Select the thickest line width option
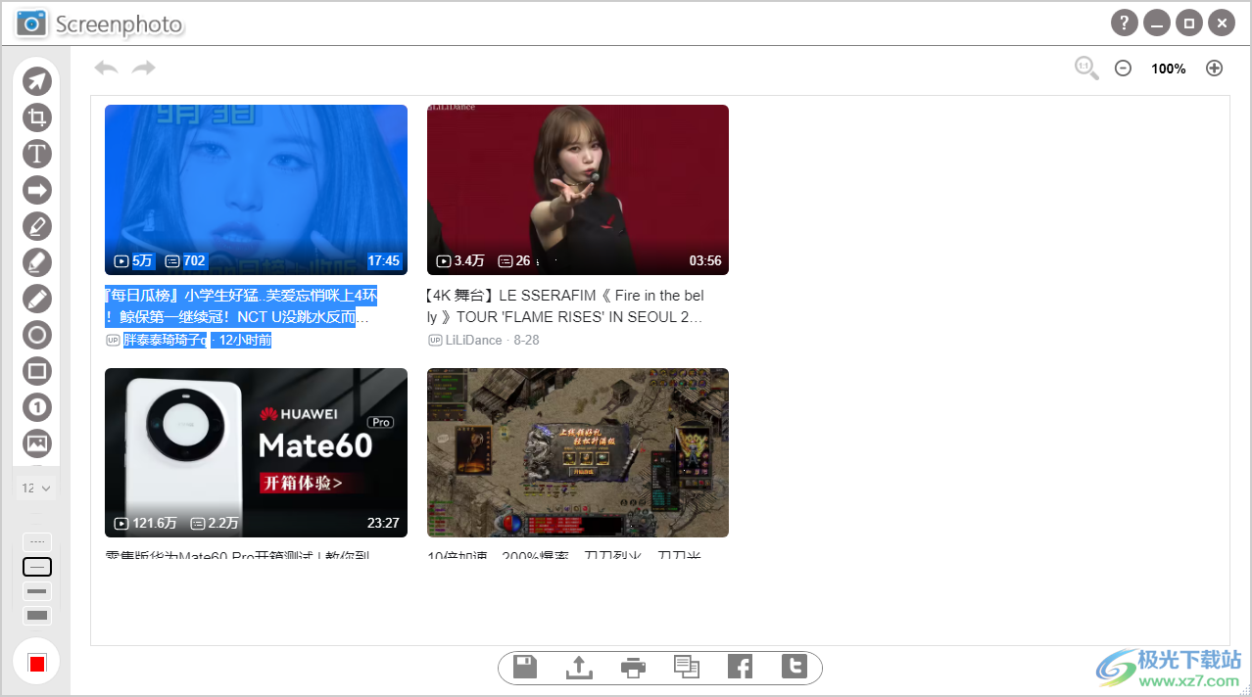 tap(37, 616)
